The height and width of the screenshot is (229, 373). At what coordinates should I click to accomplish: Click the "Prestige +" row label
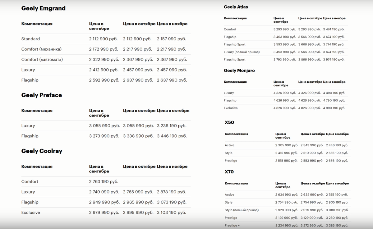tap(232, 226)
